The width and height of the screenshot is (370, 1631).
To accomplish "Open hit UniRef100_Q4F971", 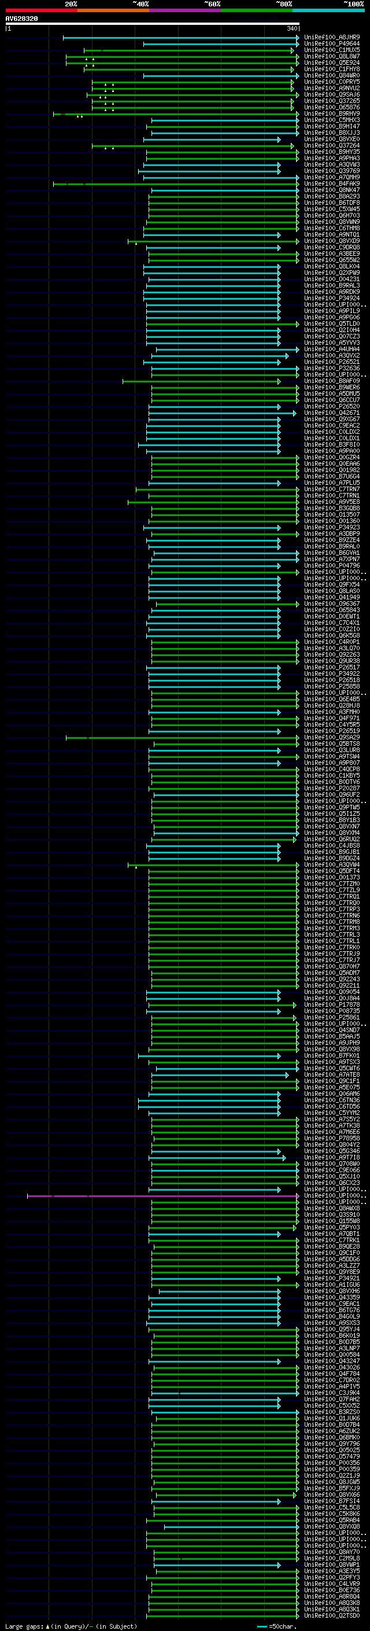I will coord(332,719).
